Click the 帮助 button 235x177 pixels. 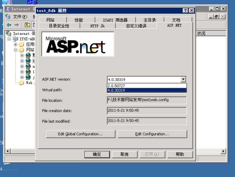(x=180, y=155)
